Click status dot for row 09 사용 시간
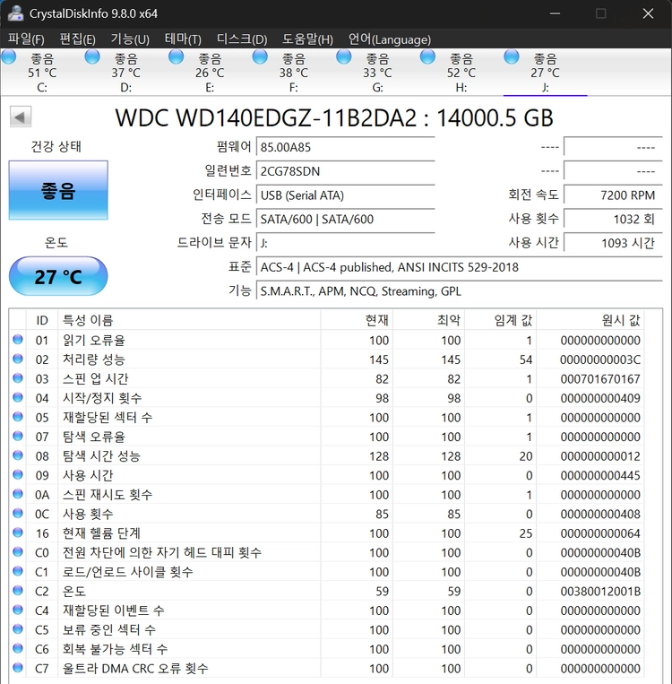The width and height of the screenshot is (672, 684). click(x=18, y=474)
